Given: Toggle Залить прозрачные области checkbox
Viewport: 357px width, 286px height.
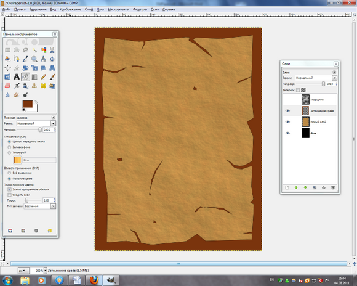Looking at the screenshot, I should click(9, 189).
